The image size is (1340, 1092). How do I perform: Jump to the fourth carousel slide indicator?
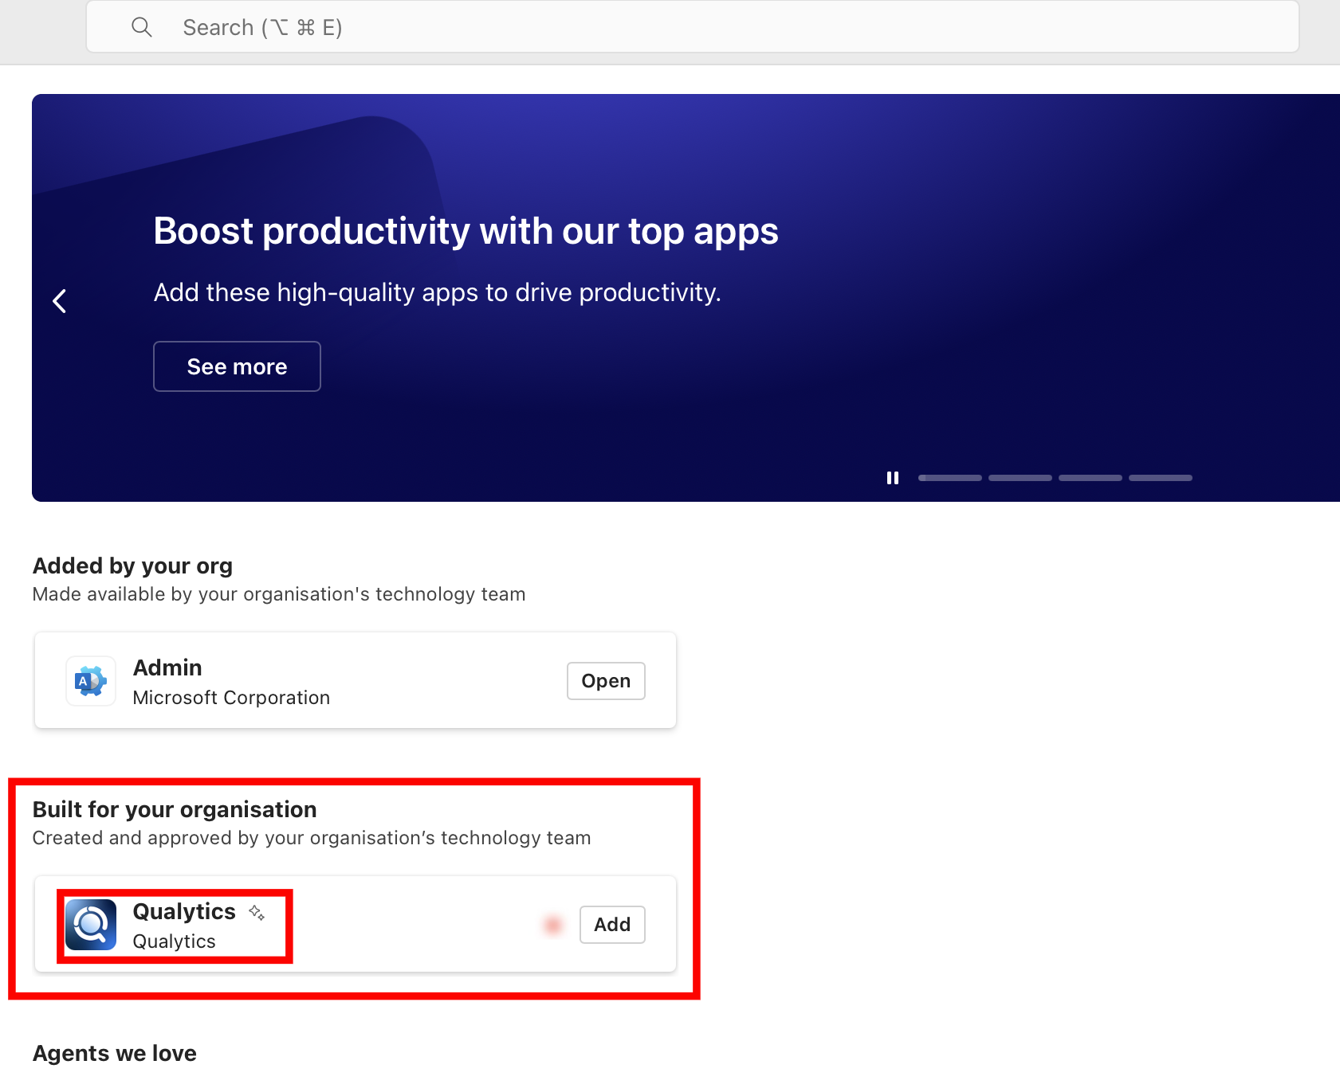(1160, 478)
